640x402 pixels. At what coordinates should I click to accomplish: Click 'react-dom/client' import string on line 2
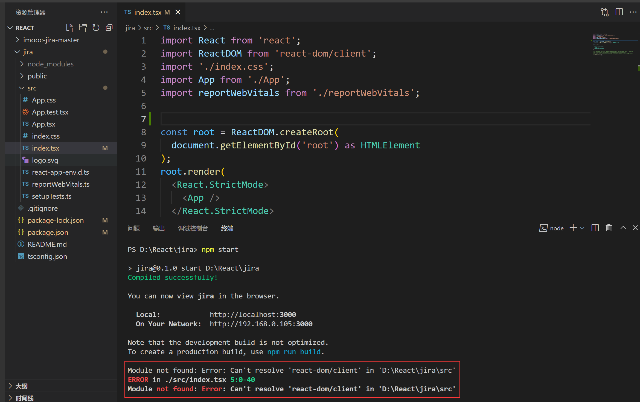[322, 54]
